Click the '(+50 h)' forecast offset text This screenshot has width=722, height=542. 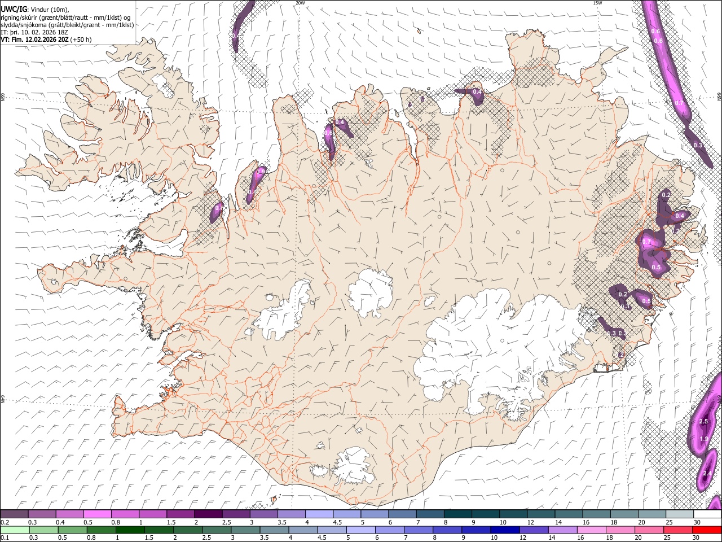point(81,40)
